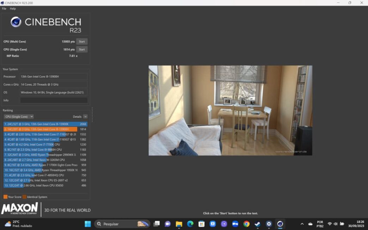Open the purple video chat taskbar app
This screenshot has width=368, height=230.
tap(167, 224)
